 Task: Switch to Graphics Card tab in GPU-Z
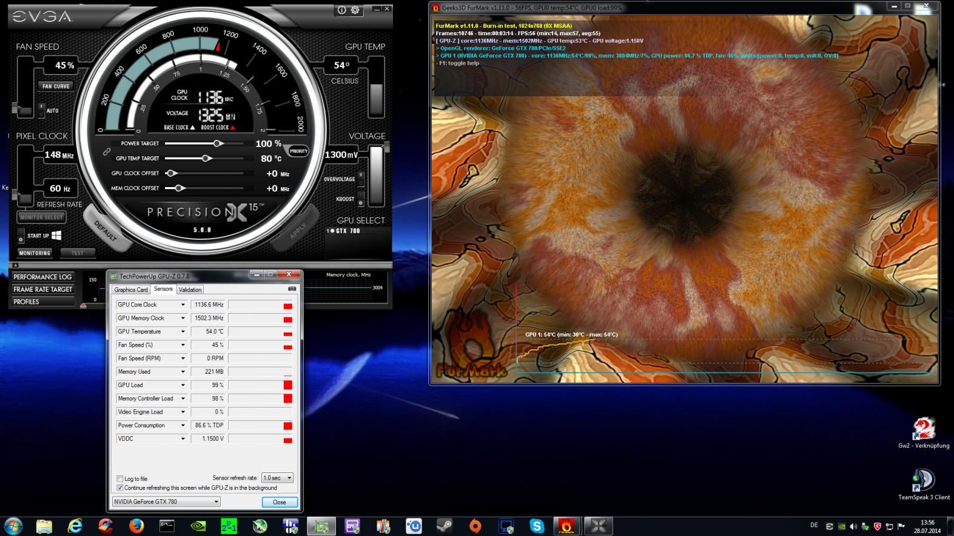point(131,290)
